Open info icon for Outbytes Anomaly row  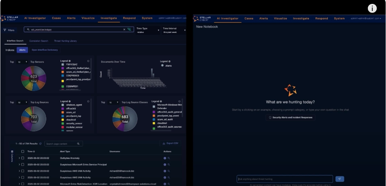(165, 158)
